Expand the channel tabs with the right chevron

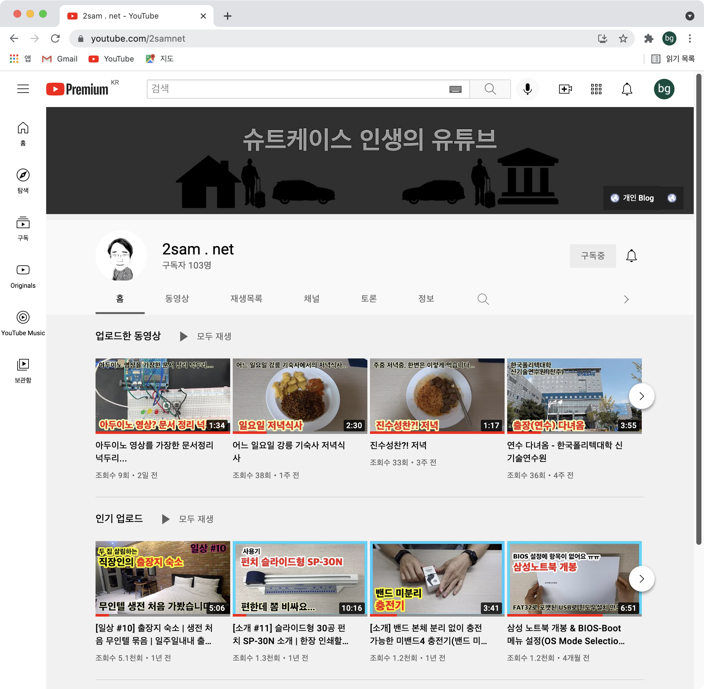click(626, 299)
